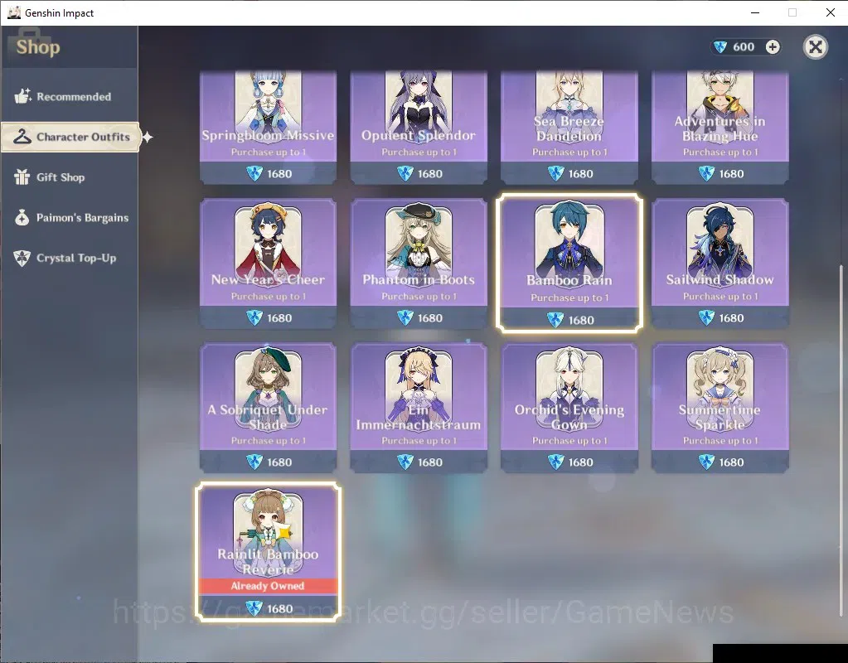Open the Crystal Top-Up tab
Image resolution: width=848 pixels, height=663 pixels.
click(70, 258)
